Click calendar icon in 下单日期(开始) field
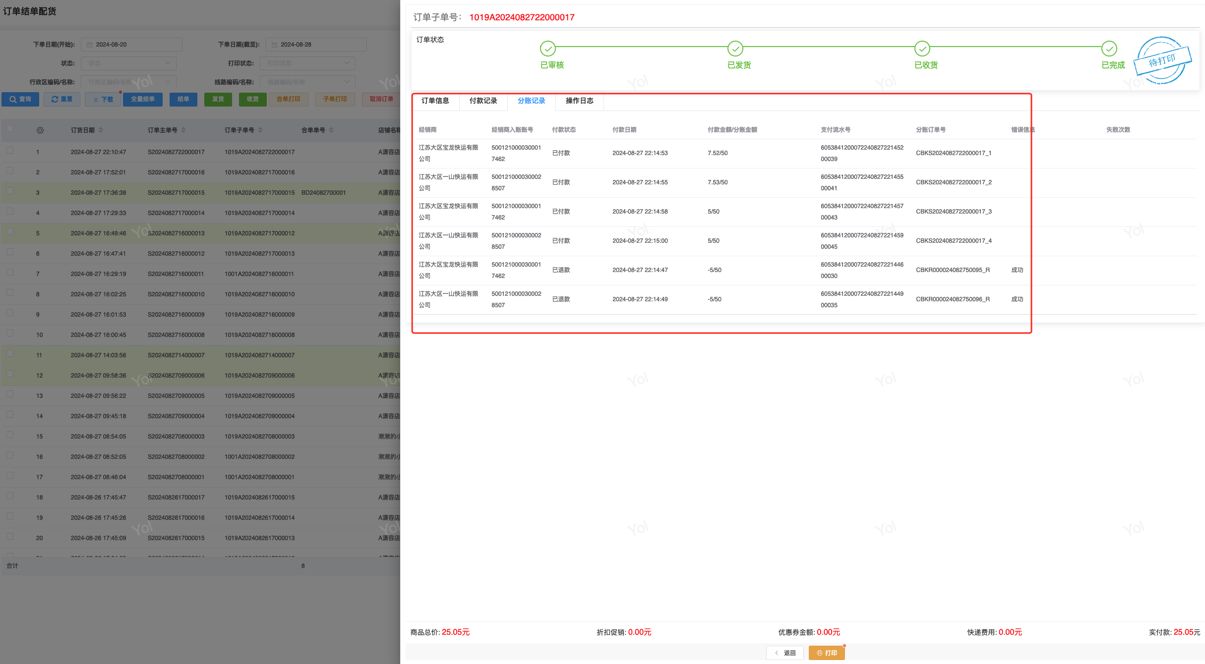The width and height of the screenshot is (1205, 664). (x=90, y=45)
